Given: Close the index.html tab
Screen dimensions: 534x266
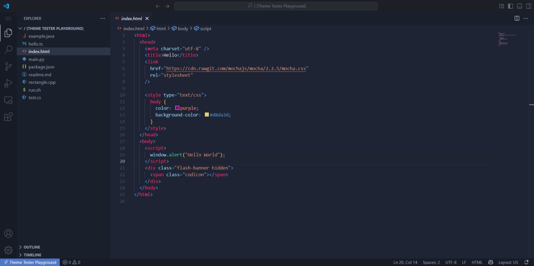Looking at the screenshot, I should pos(147,19).
